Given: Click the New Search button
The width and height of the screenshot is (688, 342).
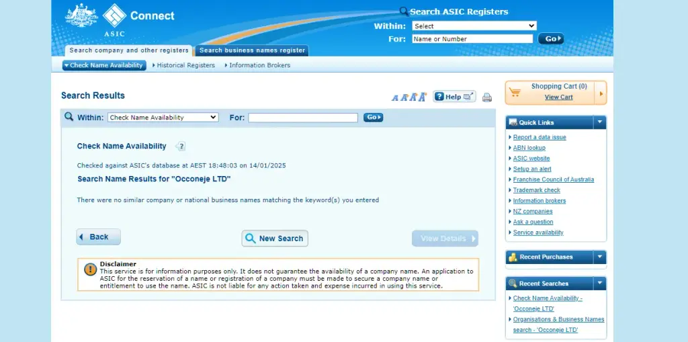Looking at the screenshot, I should (275, 239).
